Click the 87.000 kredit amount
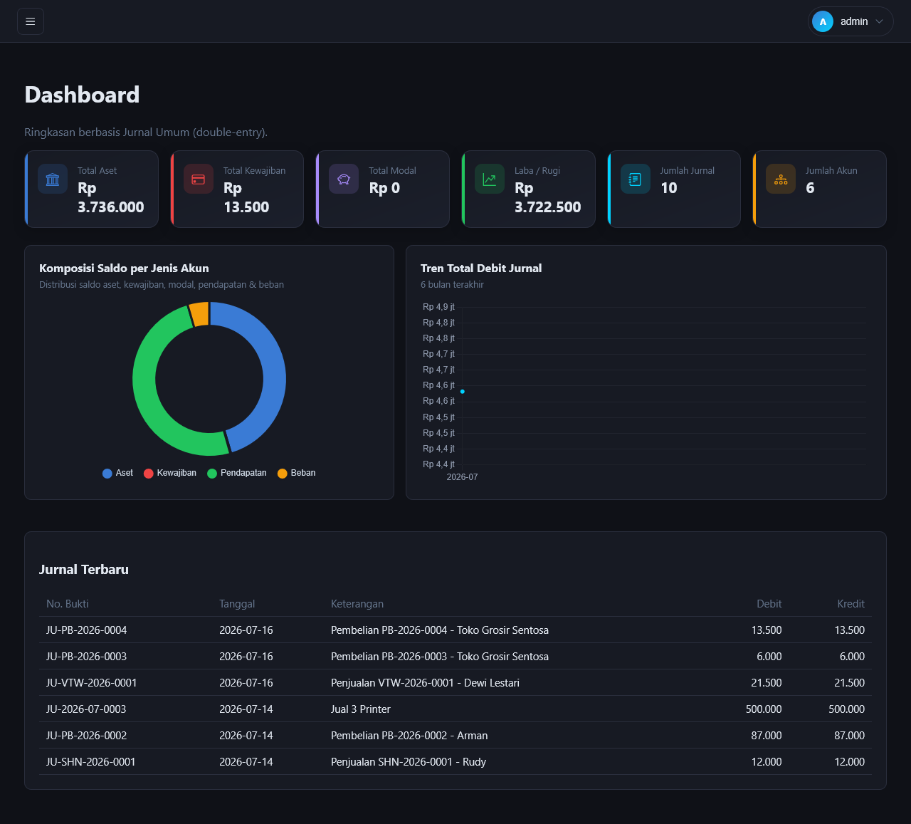911x824 pixels. (x=849, y=736)
